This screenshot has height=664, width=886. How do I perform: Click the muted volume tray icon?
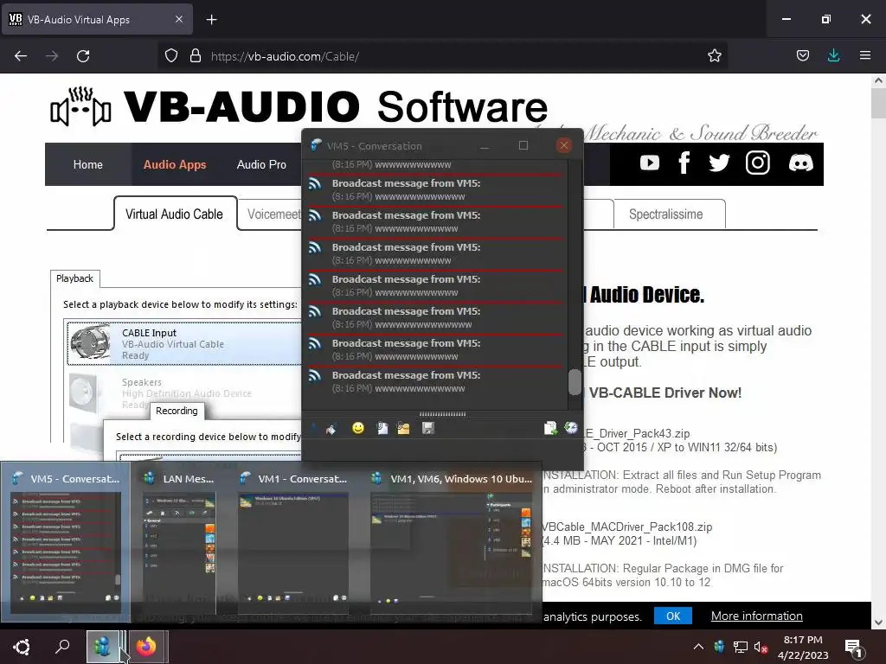(761, 647)
